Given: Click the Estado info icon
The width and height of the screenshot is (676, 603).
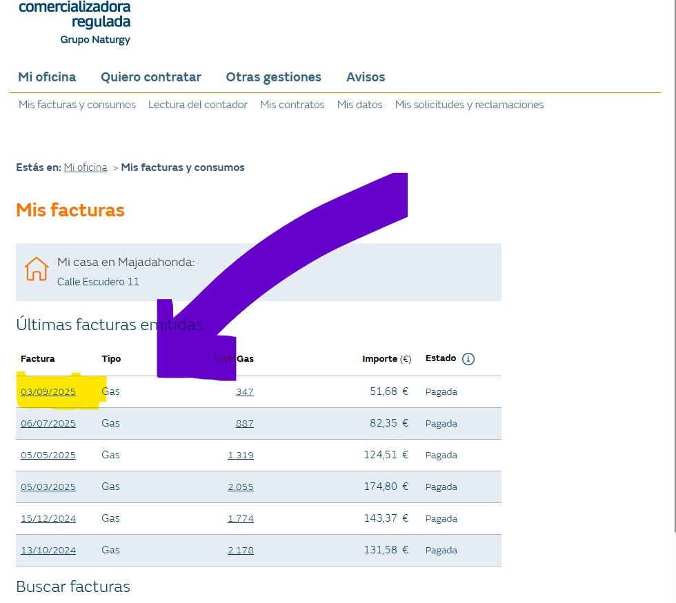Looking at the screenshot, I should 468,359.
